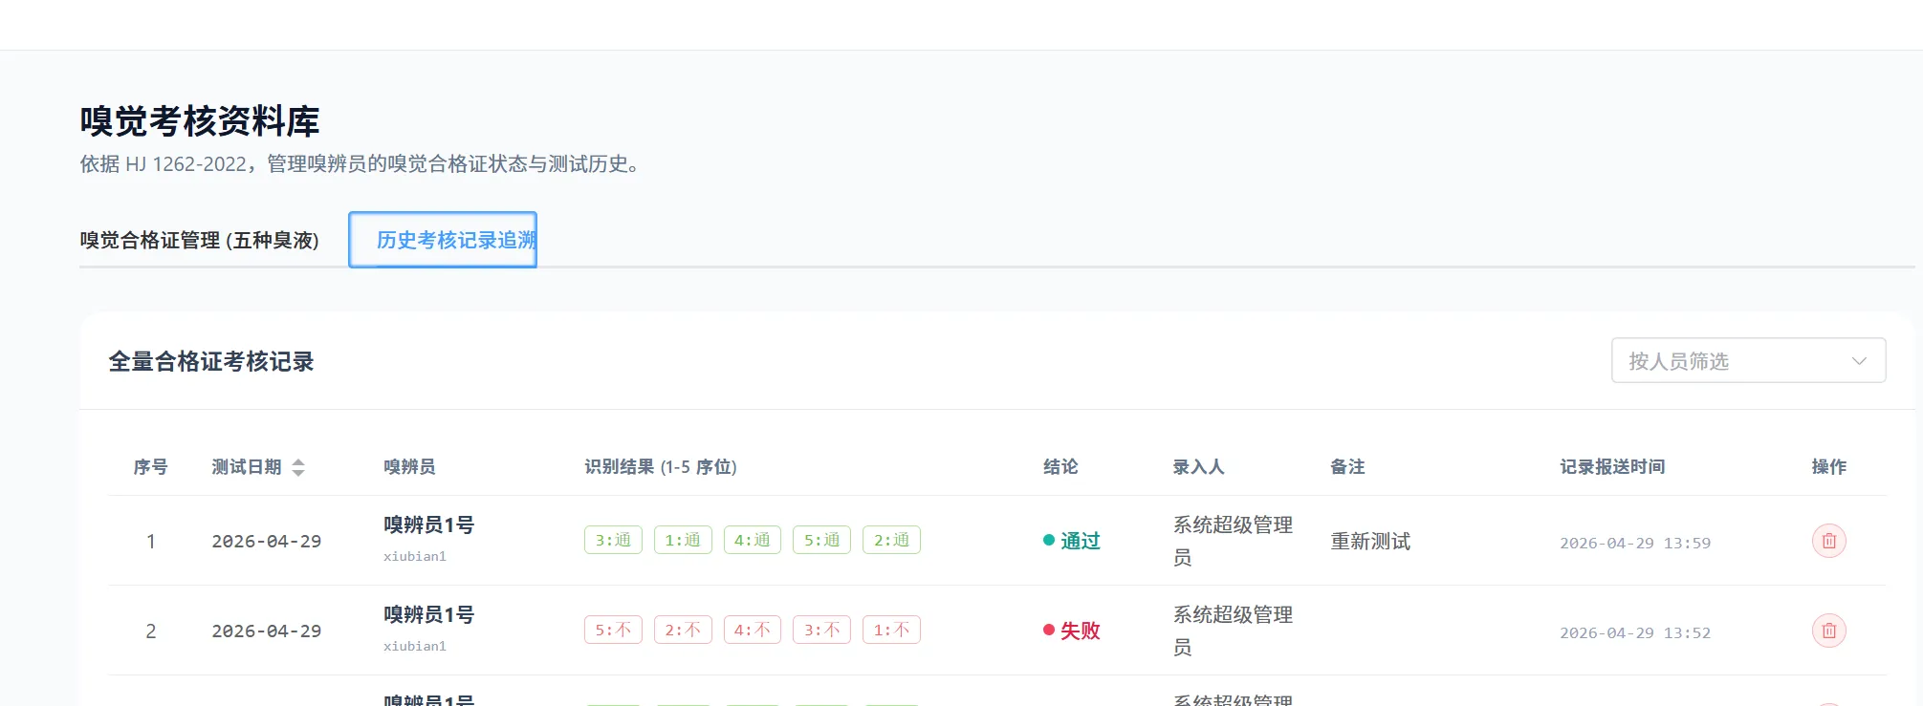The height and width of the screenshot is (706, 1923).
Task: Click the 操作 column header
Action: tap(1829, 467)
